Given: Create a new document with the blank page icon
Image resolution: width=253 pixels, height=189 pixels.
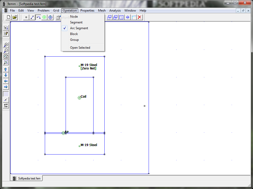Looking at the screenshot, I should point(8,17).
